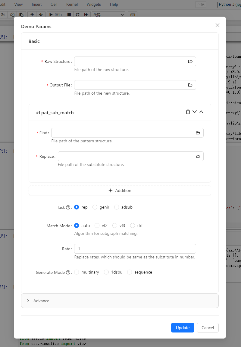The width and height of the screenshot is (241, 347).
Task: Browse file for Raw Structure field
Action: 190,61
